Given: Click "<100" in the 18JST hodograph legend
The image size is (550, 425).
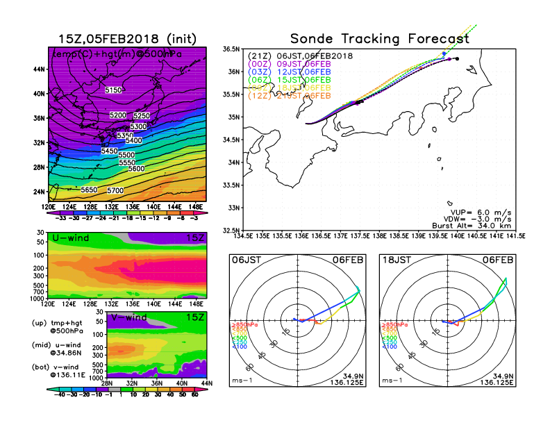Looking at the screenshot, I should [390, 347].
